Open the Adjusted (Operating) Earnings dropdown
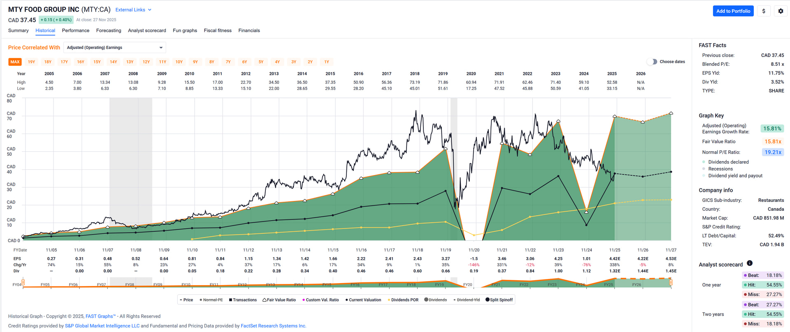This screenshot has width=790, height=332. pyautogui.click(x=115, y=48)
